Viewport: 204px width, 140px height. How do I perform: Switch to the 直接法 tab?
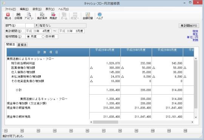tap(22, 45)
